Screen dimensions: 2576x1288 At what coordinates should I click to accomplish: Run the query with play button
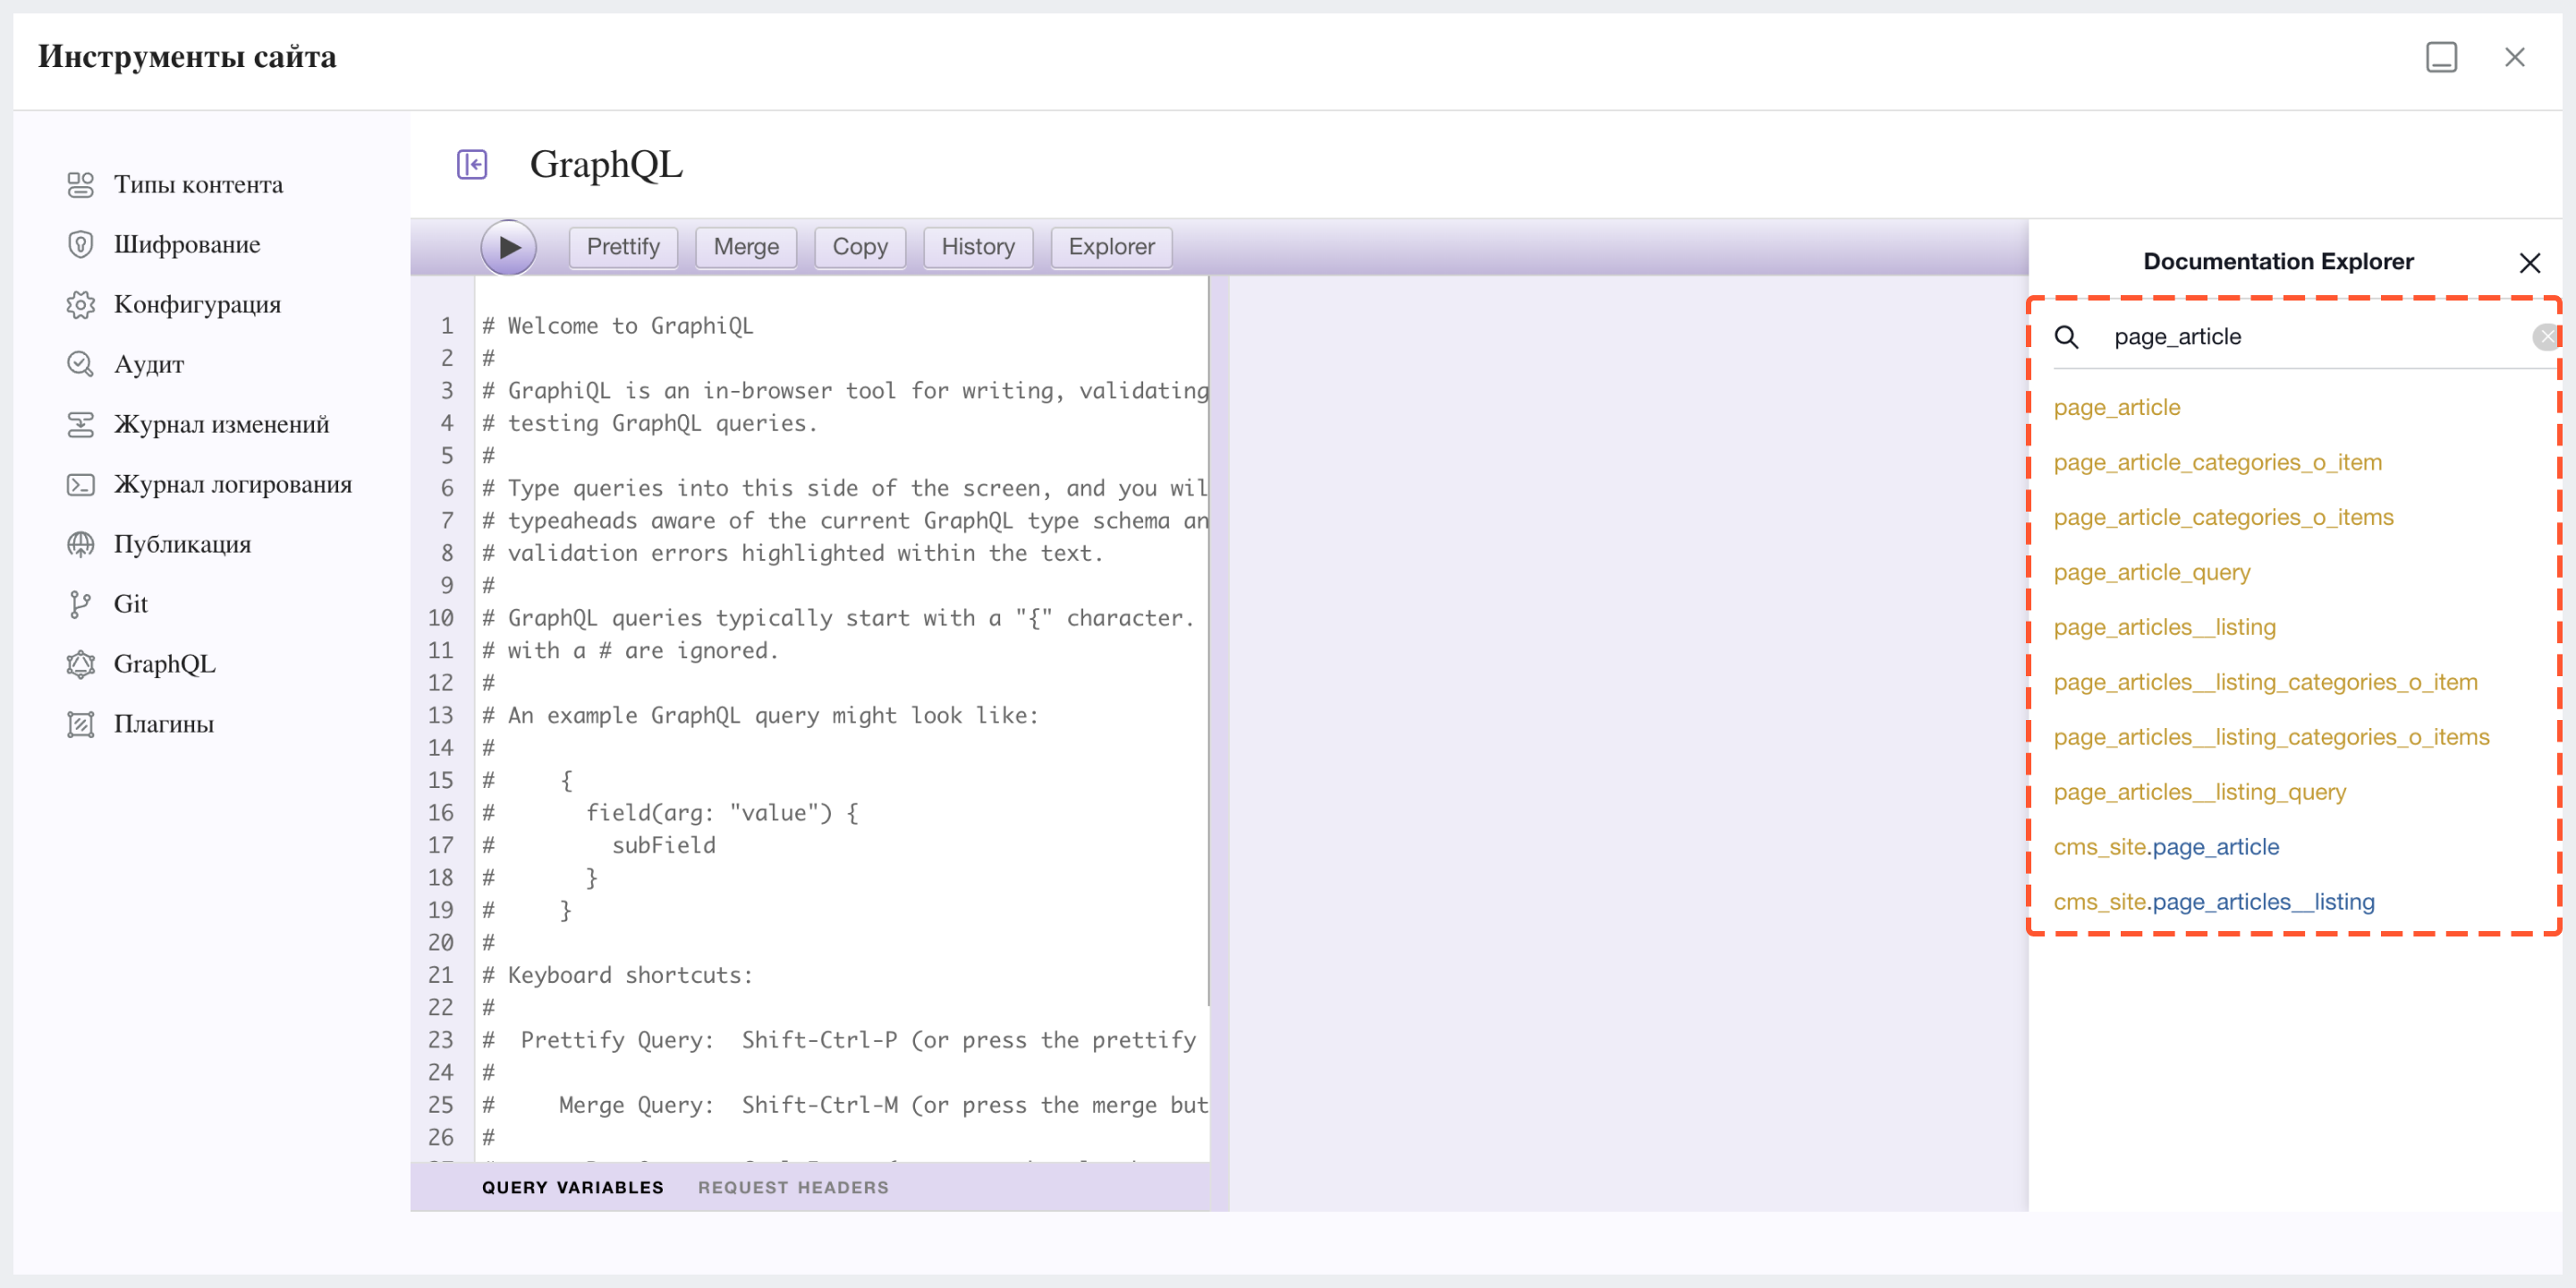click(x=509, y=247)
